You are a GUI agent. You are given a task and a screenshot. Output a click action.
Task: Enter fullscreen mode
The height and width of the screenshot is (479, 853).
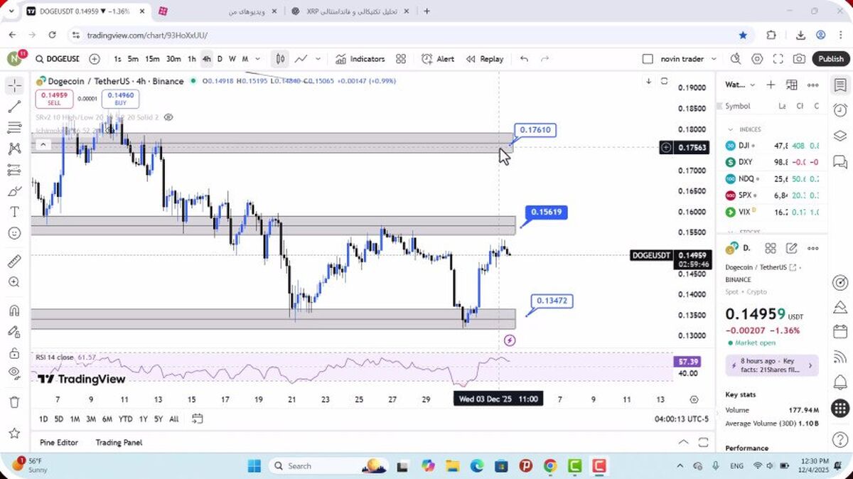click(778, 59)
